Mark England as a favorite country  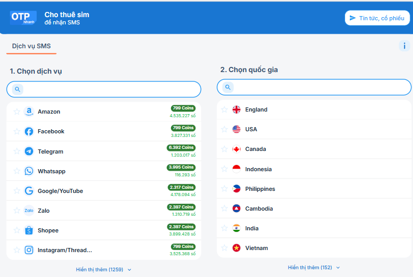tap(224, 109)
